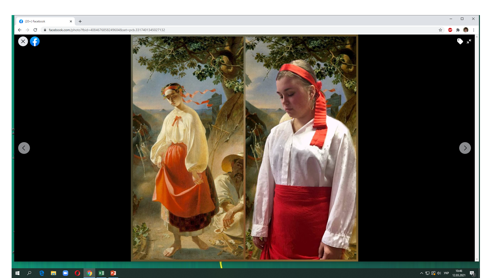Close the Facebook browser tab
The width and height of the screenshot is (495, 278).
click(x=71, y=22)
